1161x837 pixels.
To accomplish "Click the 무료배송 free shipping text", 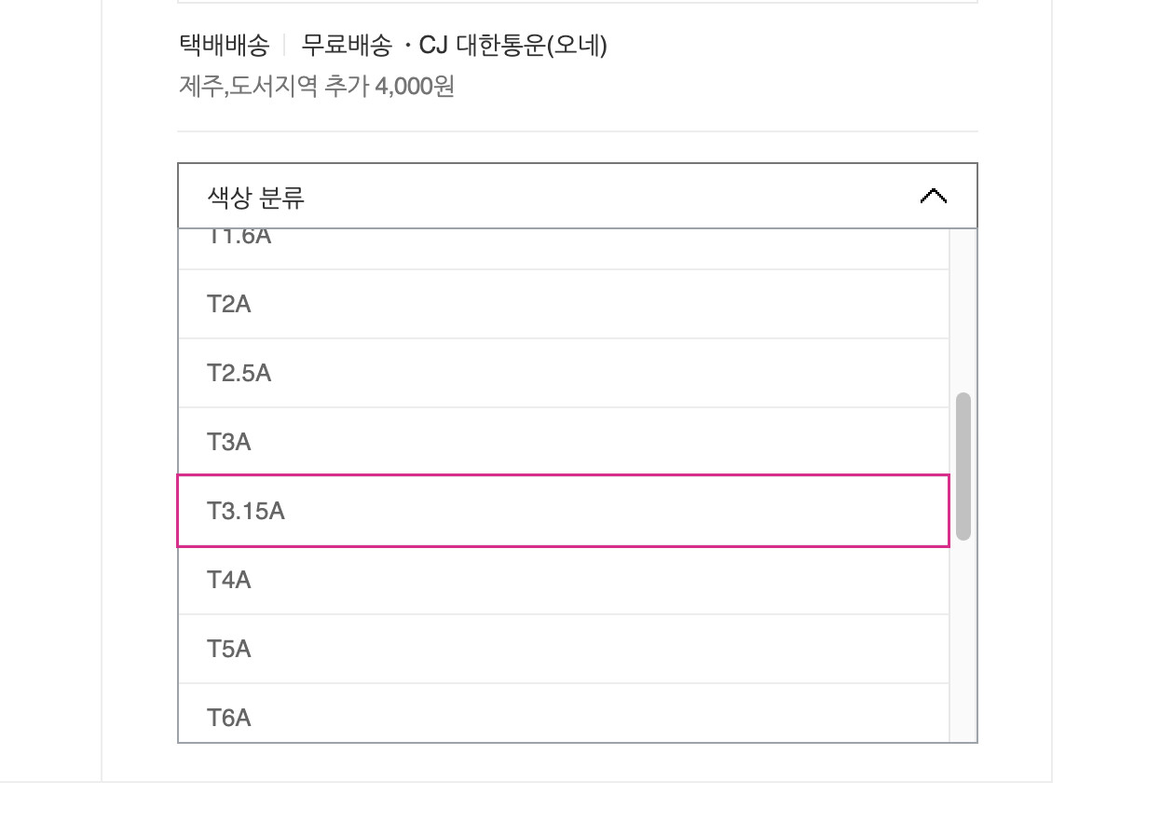I will [x=348, y=45].
